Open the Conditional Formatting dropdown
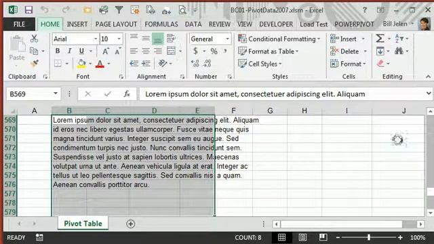 (279, 39)
